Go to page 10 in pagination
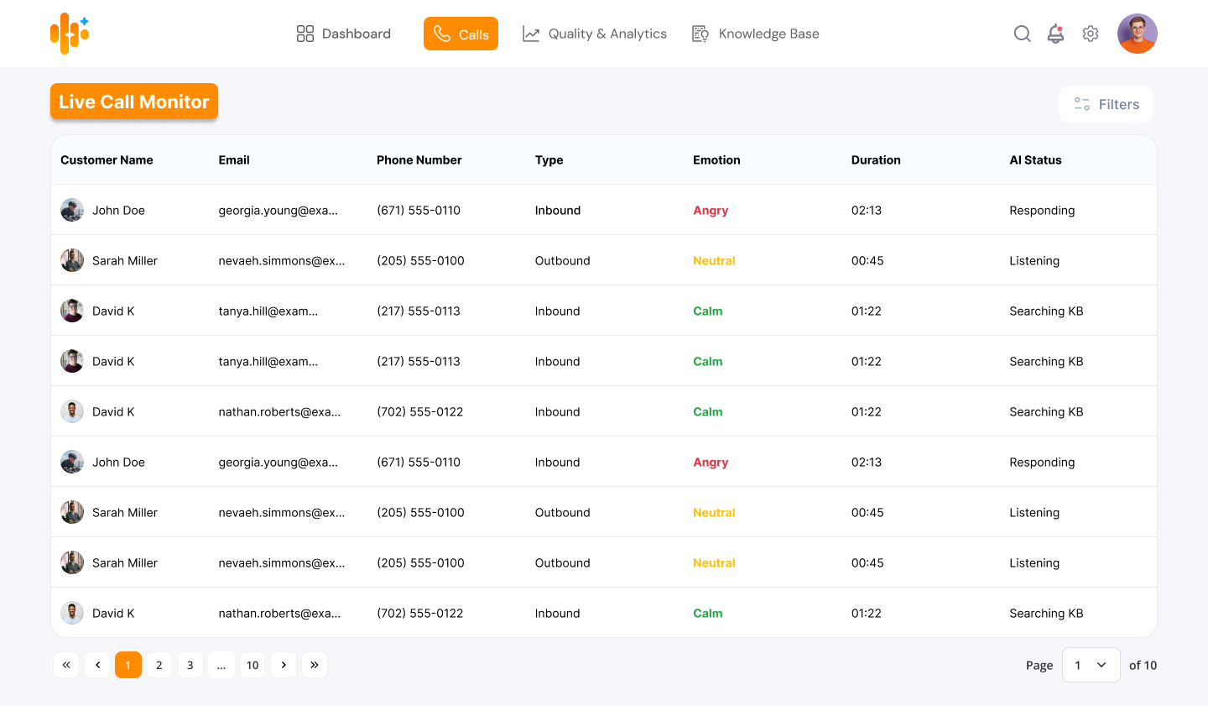Screen dimensions: 1208x706 click(x=253, y=665)
